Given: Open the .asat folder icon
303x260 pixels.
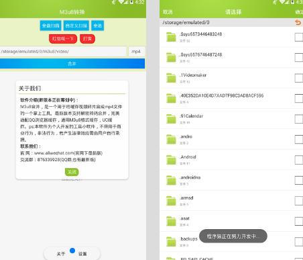Looking at the screenshot, I should [171, 221].
